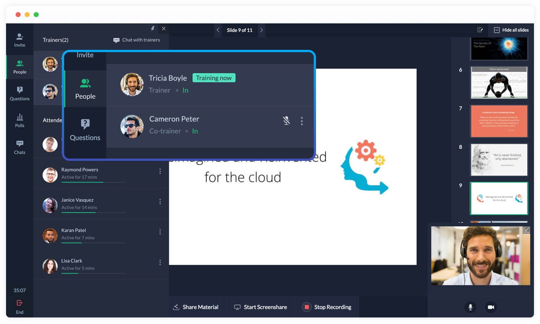Viewport: 540px width, 324px height.
Task: Open the options menu for Raymond Powers
Action: (x=160, y=171)
